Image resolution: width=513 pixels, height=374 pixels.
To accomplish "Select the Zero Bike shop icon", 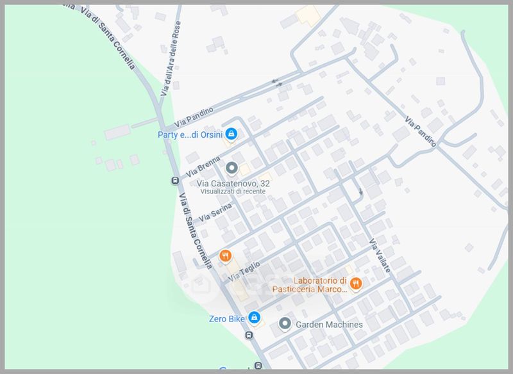I will pos(255,318).
